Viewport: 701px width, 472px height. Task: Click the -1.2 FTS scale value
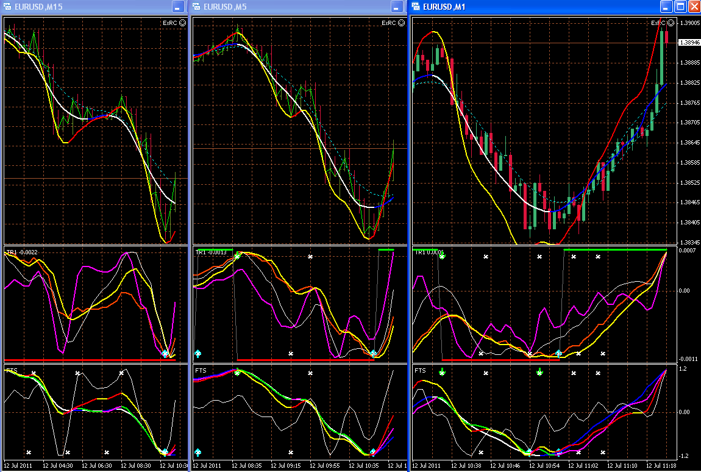(x=683, y=456)
